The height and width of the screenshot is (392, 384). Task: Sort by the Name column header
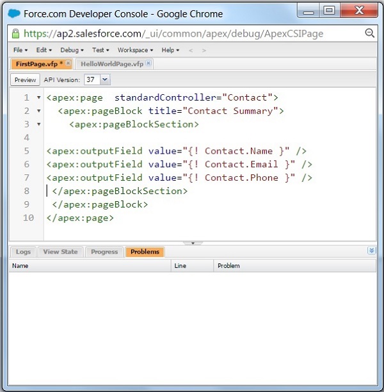coord(90,266)
